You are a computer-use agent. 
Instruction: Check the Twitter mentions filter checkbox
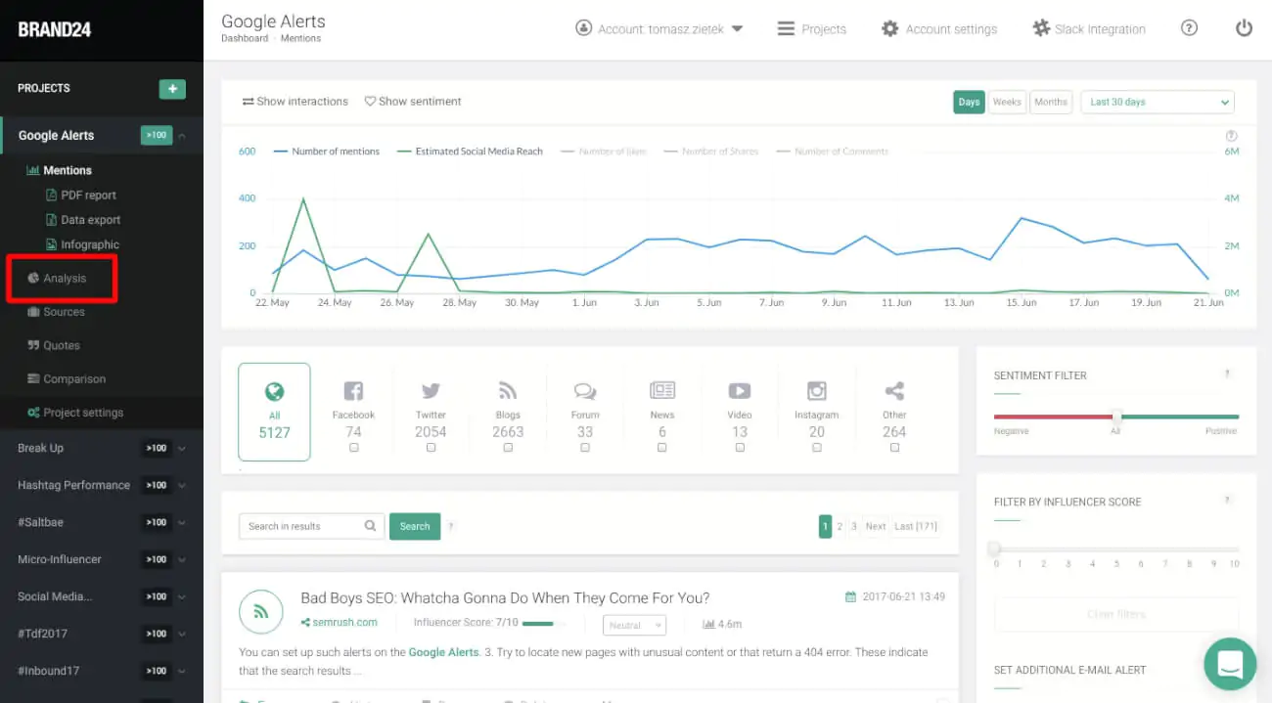pos(431,447)
